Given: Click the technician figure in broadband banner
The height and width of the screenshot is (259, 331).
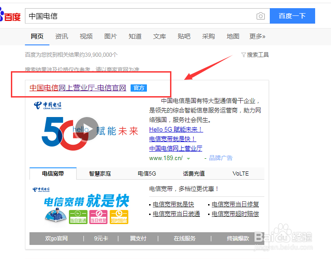Looking at the screenshot, I should tap(55, 215).
